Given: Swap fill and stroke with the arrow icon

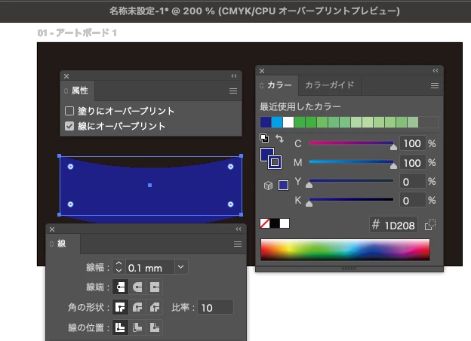Looking at the screenshot, I should [279, 139].
